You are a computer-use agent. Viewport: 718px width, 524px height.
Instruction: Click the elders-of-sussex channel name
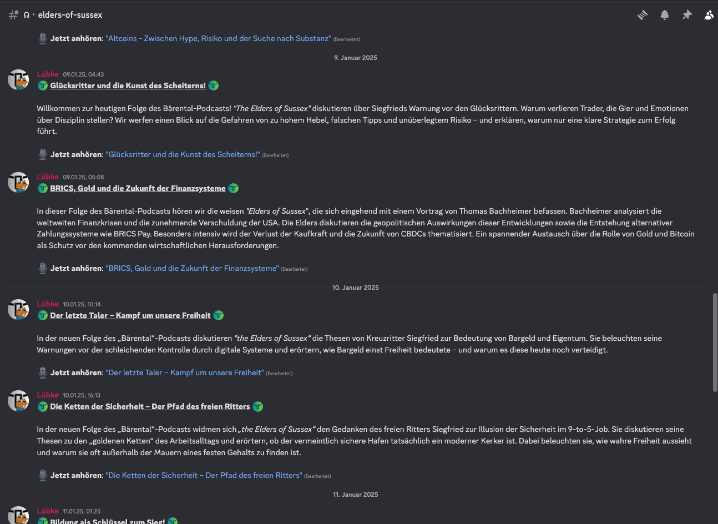pos(70,15)
